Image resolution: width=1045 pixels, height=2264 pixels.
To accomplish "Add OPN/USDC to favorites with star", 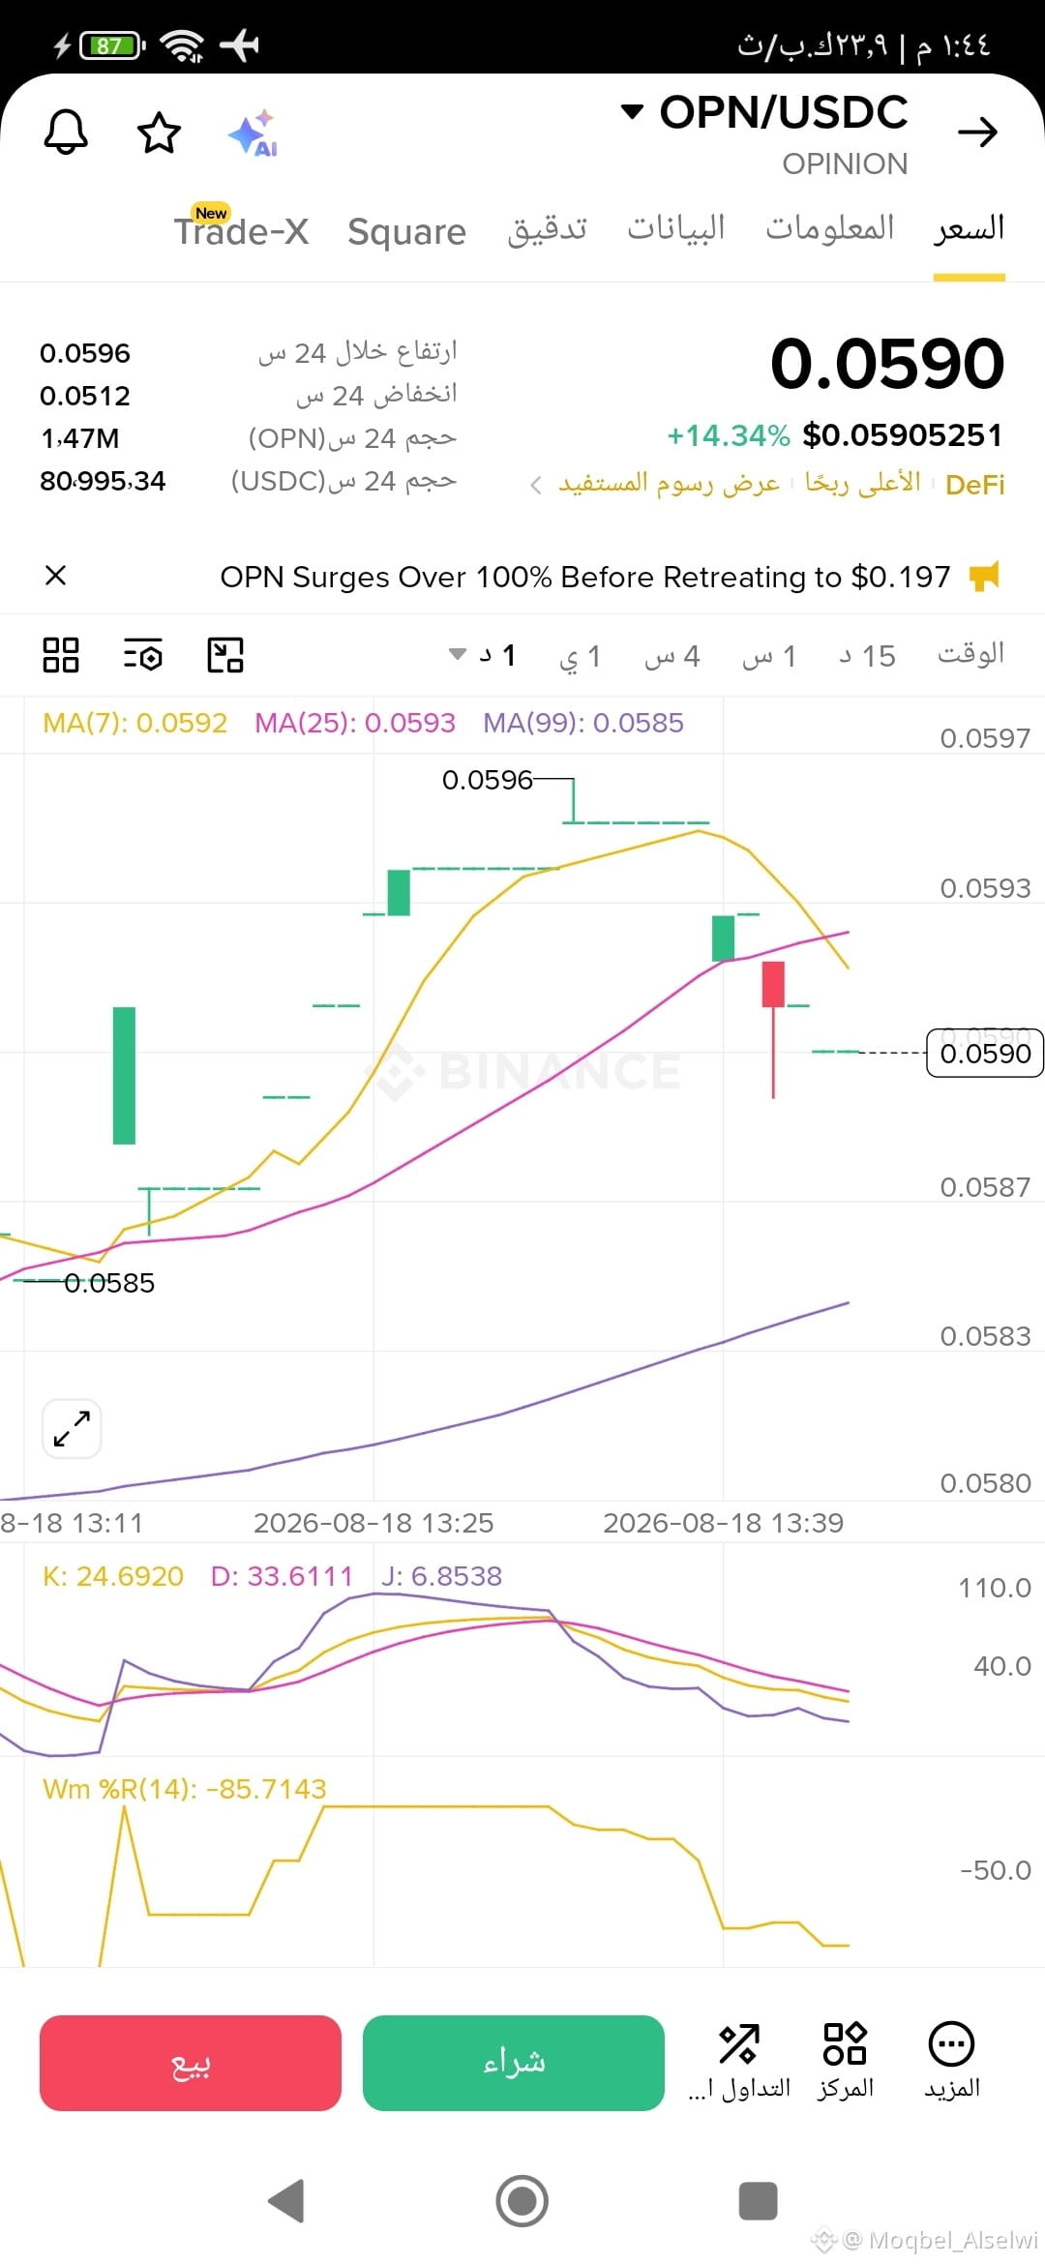I will (x=159, y=133).
